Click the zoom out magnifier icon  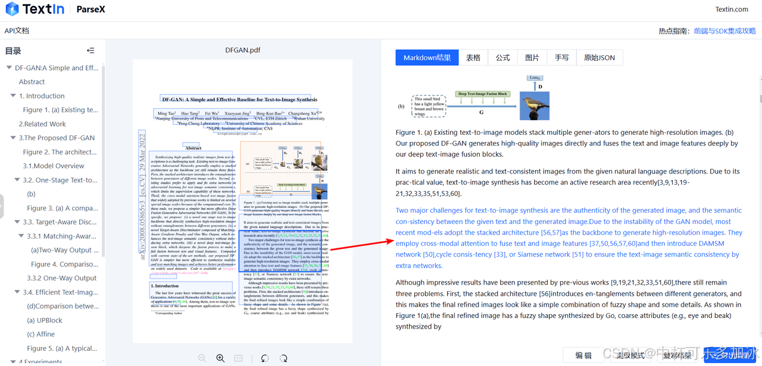click(202, 358)
